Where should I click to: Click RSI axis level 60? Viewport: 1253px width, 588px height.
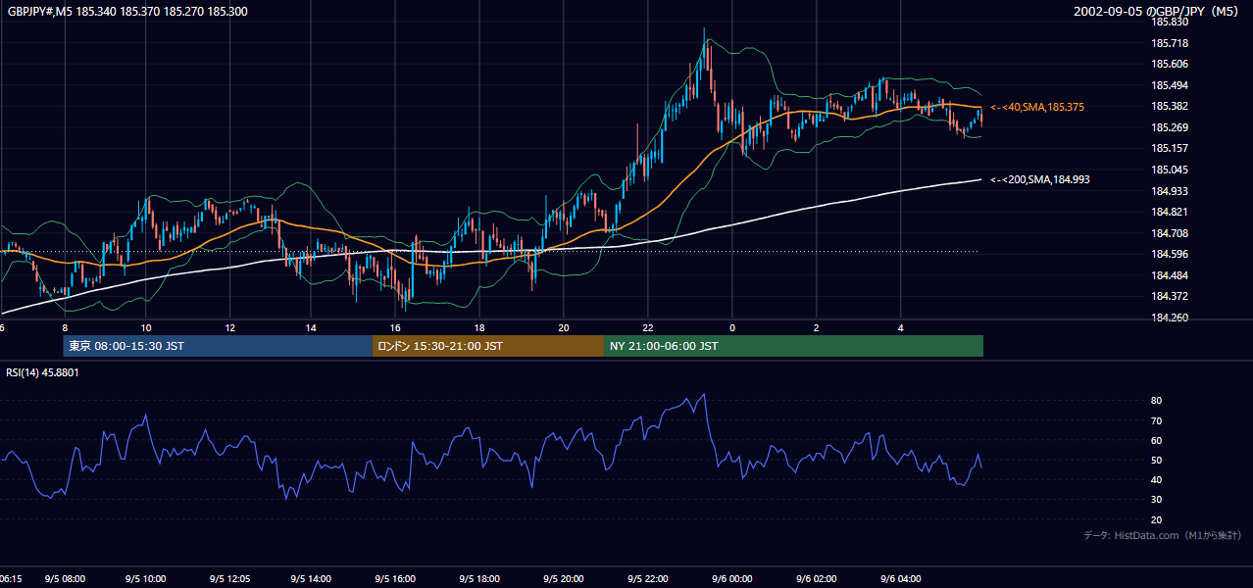point(1157,440)
